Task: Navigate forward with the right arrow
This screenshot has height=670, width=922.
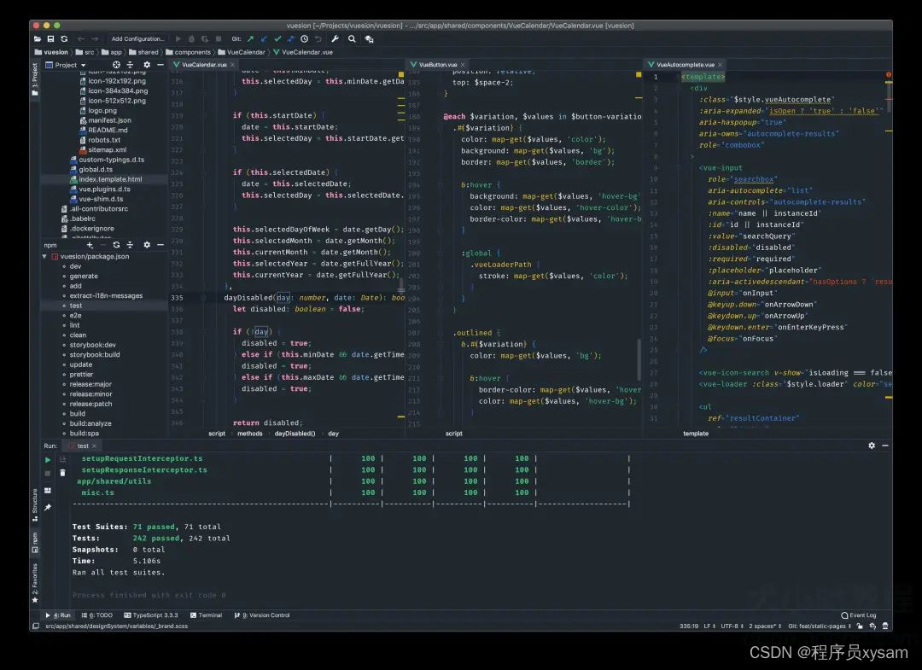Action: pos(95,38)
